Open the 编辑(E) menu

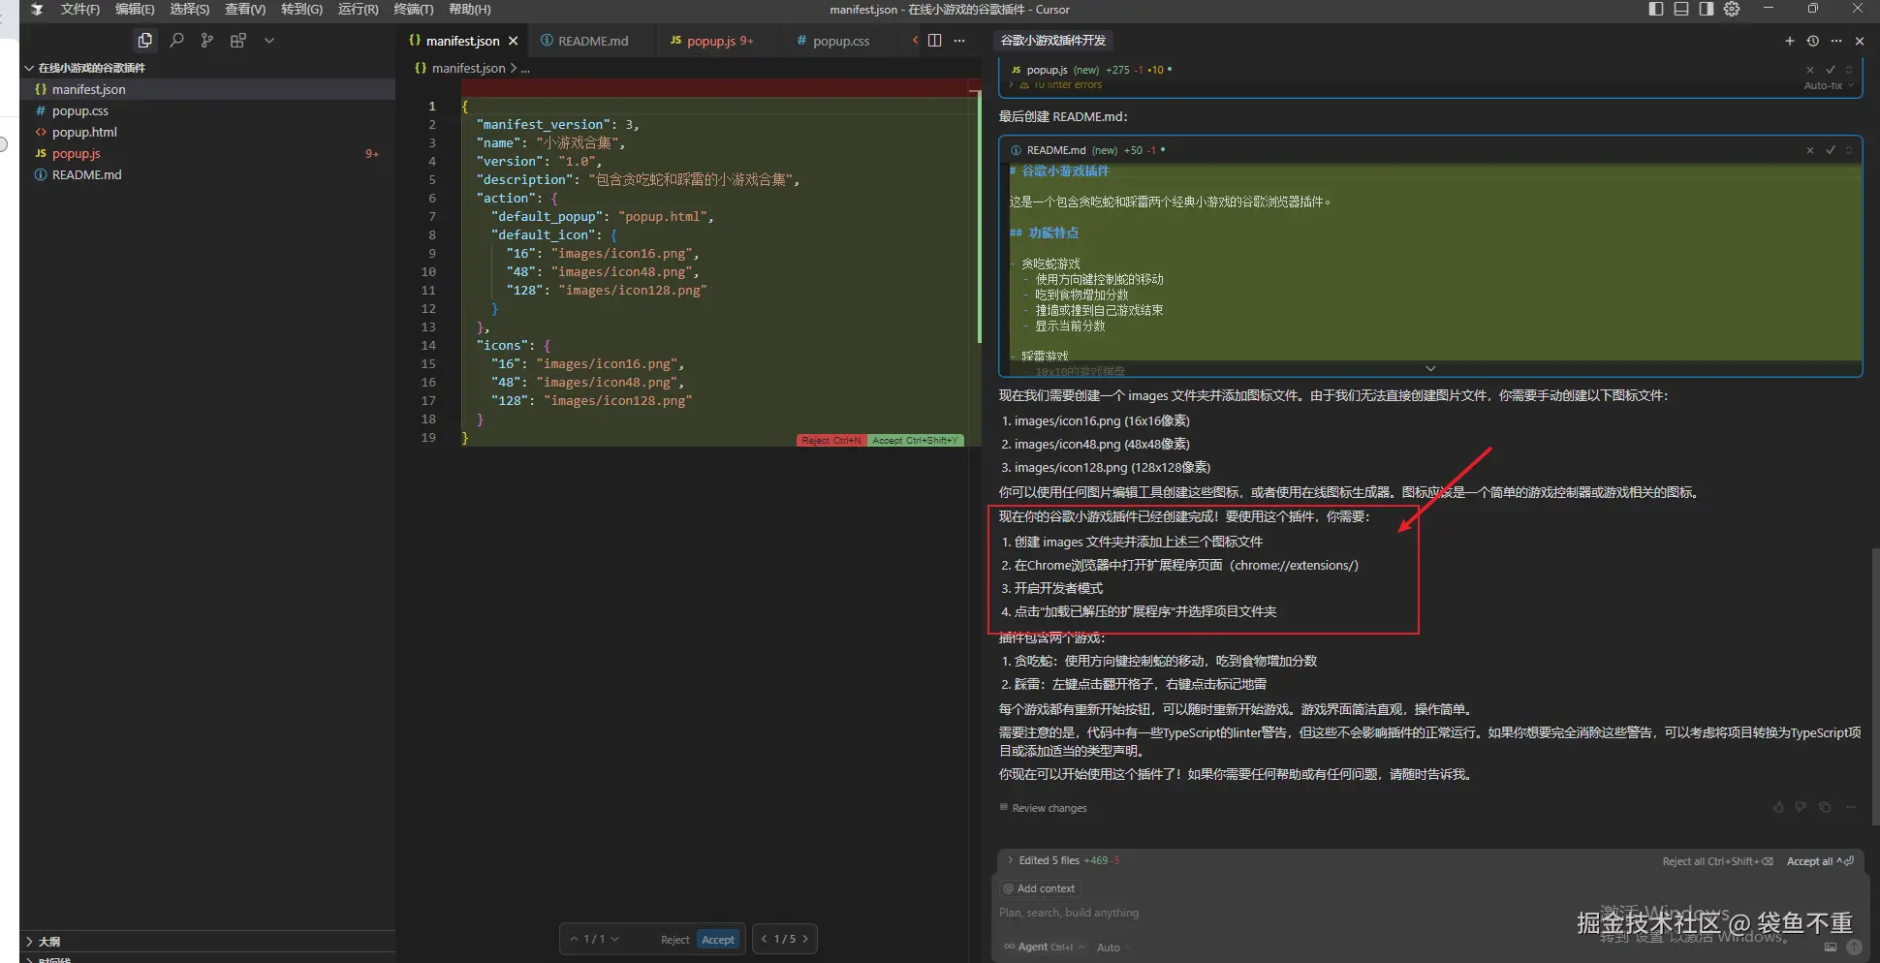[x=135, y=9]
